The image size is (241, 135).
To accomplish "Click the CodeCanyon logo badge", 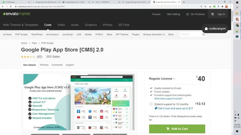I will click(215, 28).
